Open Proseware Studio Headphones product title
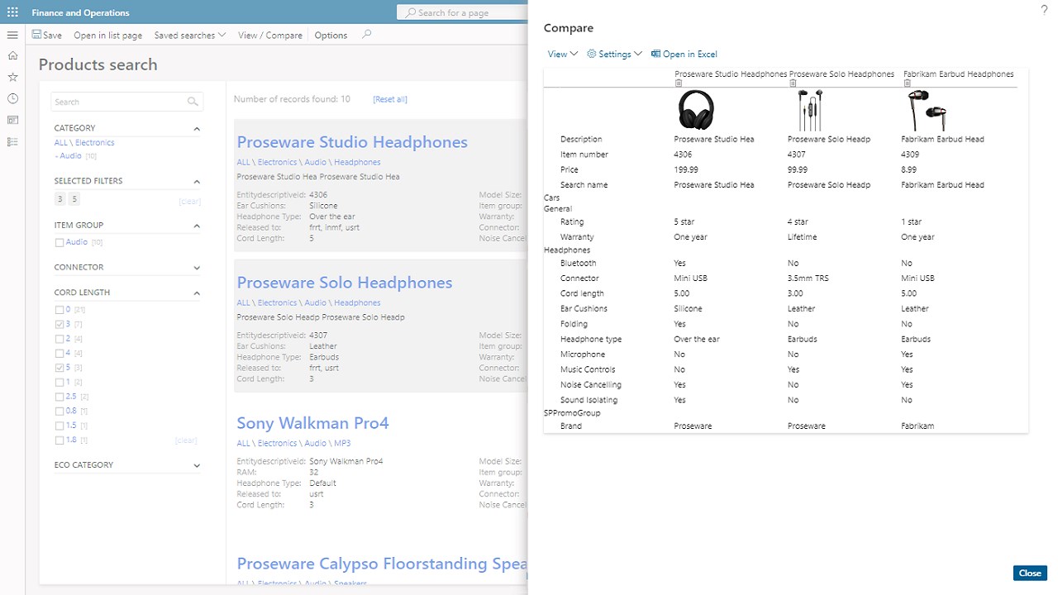1058x595 pixels. click(x=352, y=142)
